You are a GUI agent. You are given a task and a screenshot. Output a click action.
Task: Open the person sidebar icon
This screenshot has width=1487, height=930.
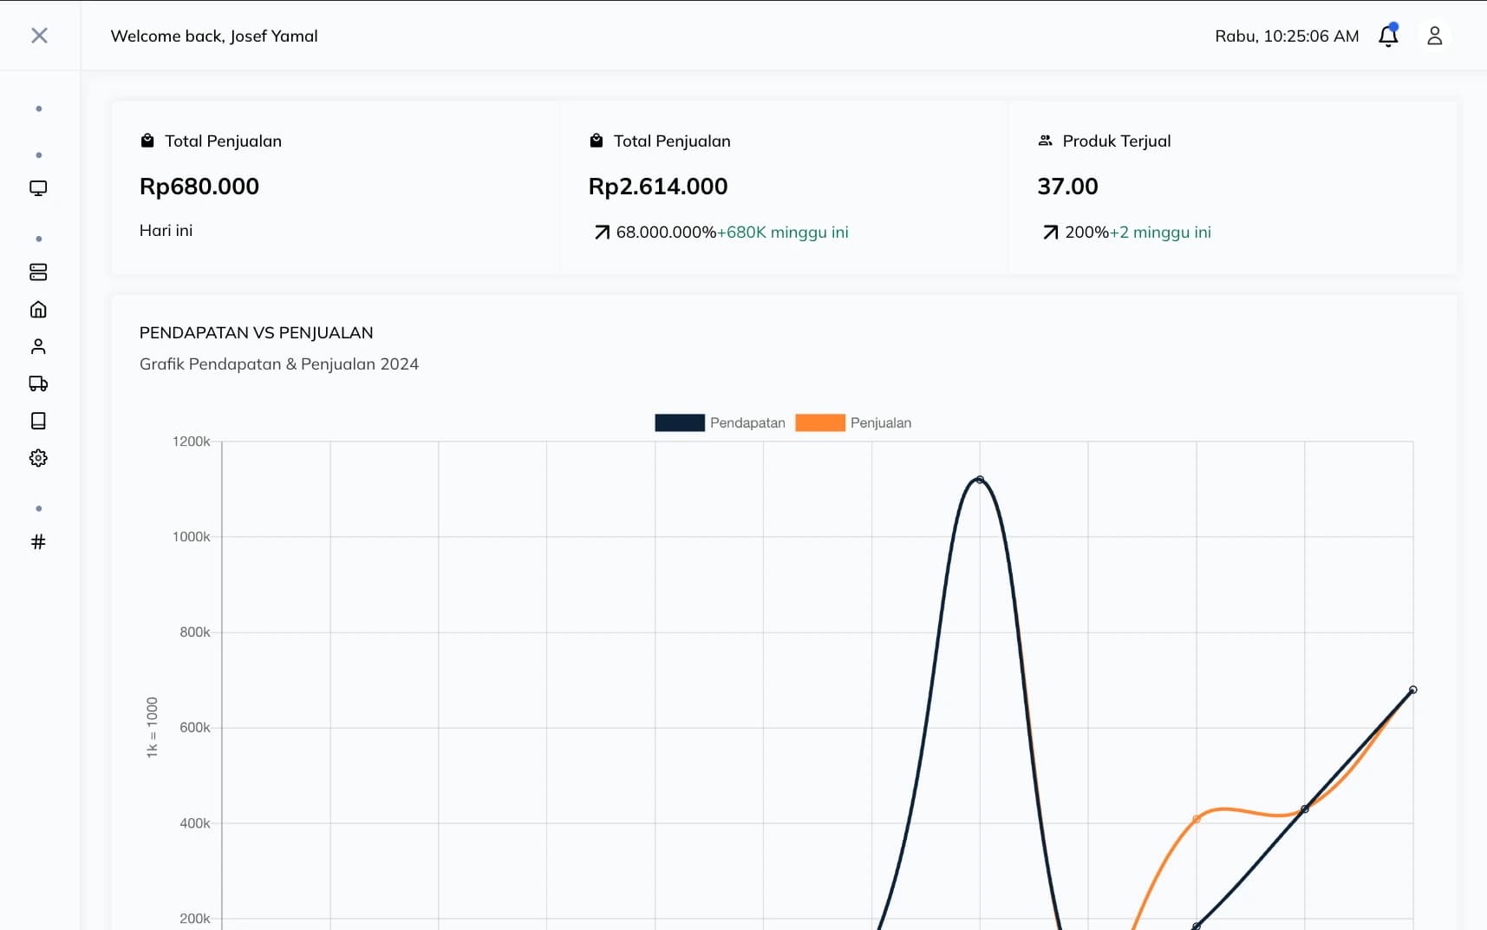(38, 347)
